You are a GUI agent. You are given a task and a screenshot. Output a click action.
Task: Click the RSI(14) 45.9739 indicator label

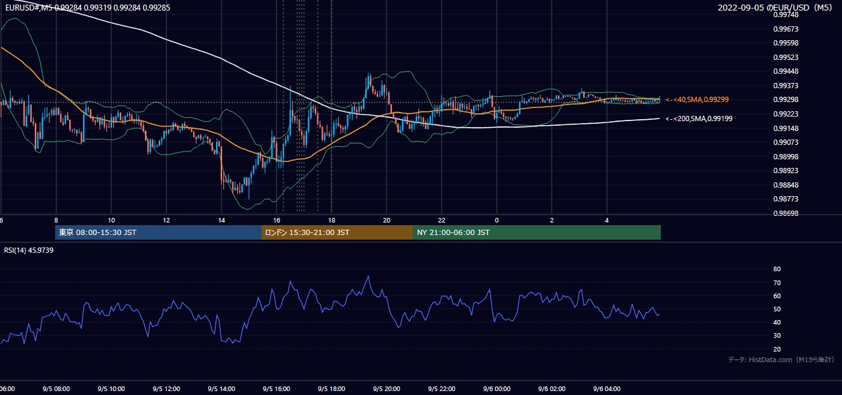point(29,250)
